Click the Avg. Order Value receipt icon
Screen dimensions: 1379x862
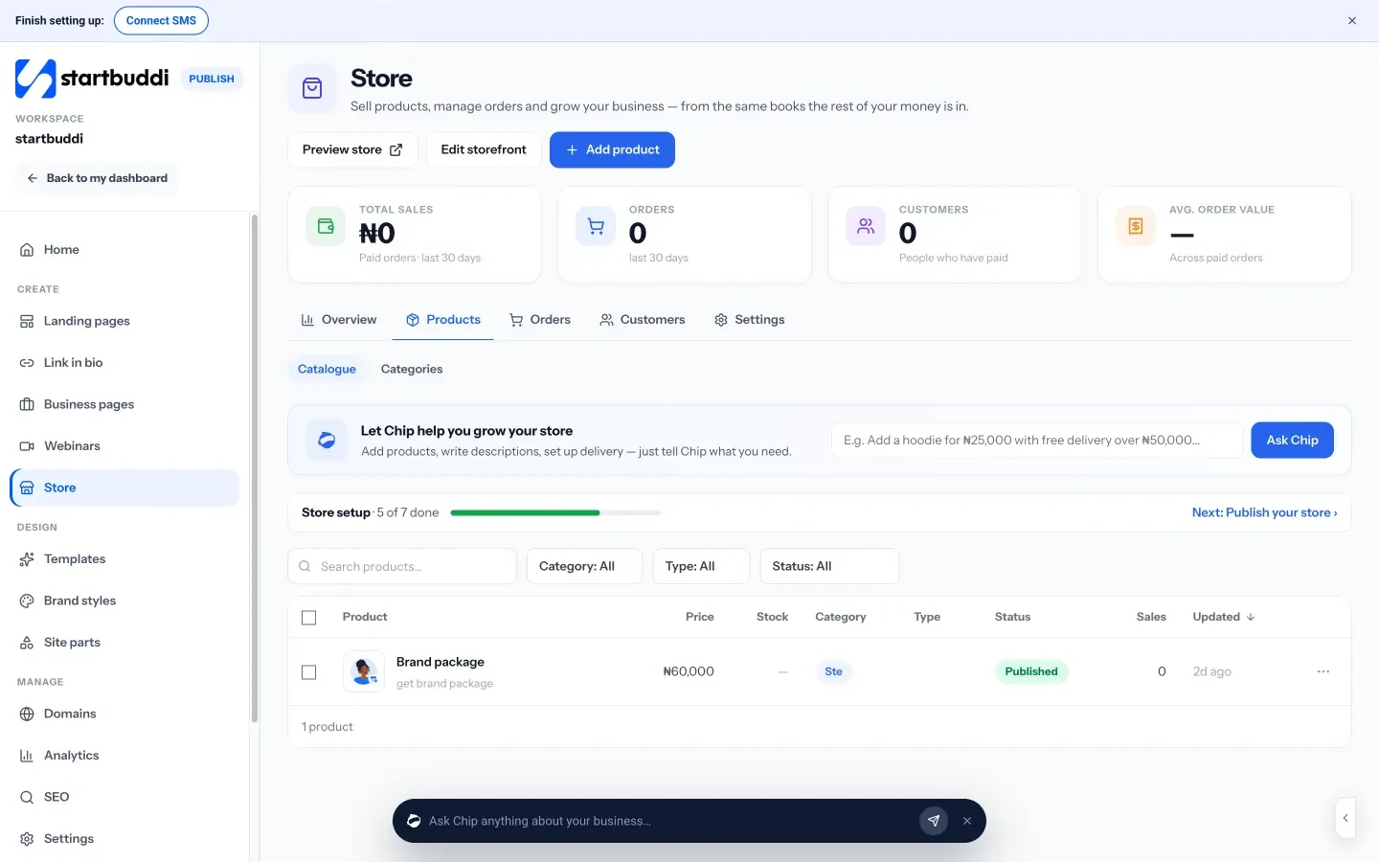1136,226
